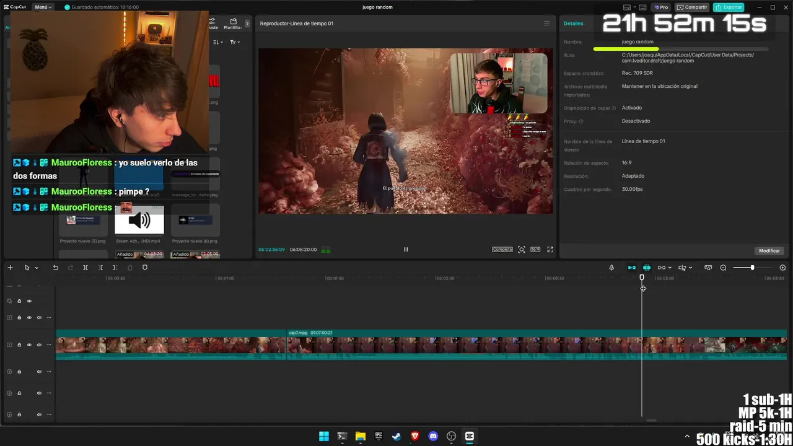The image size is (793, 446).
Task: Hide the upper empty video track
Action: point(29,318)
